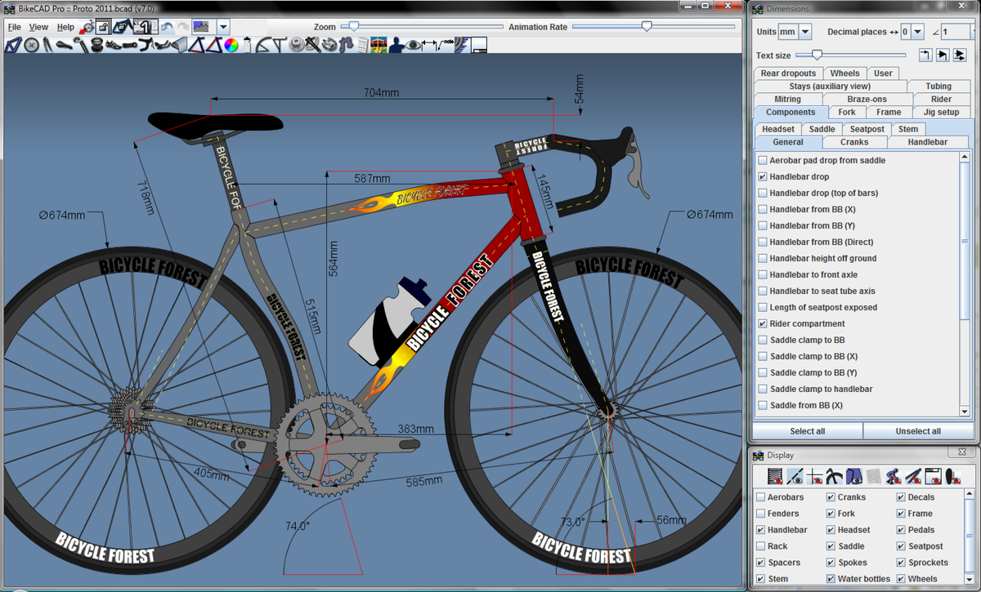This screenshot has width=981, height=592.
Task: Select the water bottle tool
Action: (245, 46)
